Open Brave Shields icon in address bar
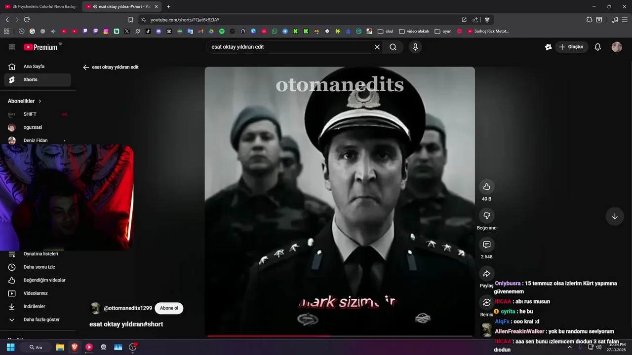The image size is (632, 355). tap(487, 20)
